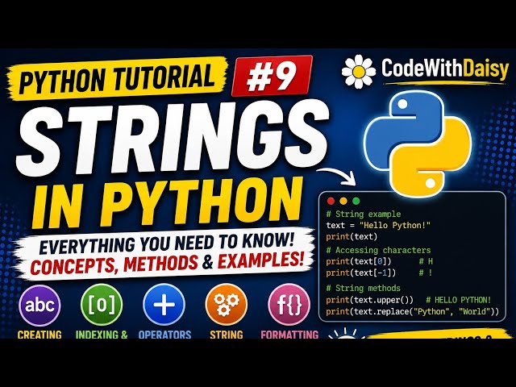Click the red dot in code window
Image resolution: width=516 pixels, height=387 pixels.
pyautogui.click(x=331, y=201)
